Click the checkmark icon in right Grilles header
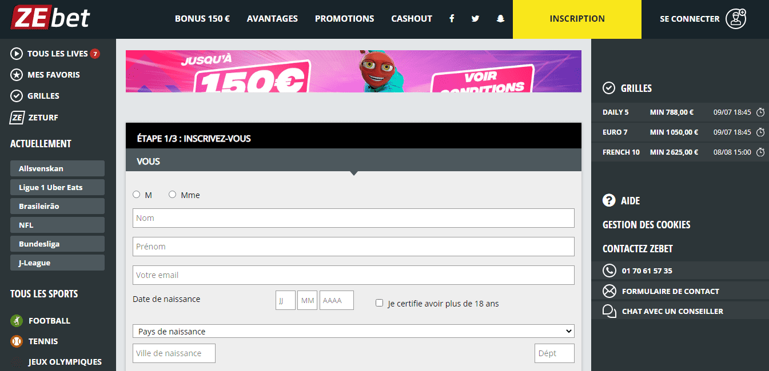Viewport: 769px width, 371px height. (x=609, y=88)
